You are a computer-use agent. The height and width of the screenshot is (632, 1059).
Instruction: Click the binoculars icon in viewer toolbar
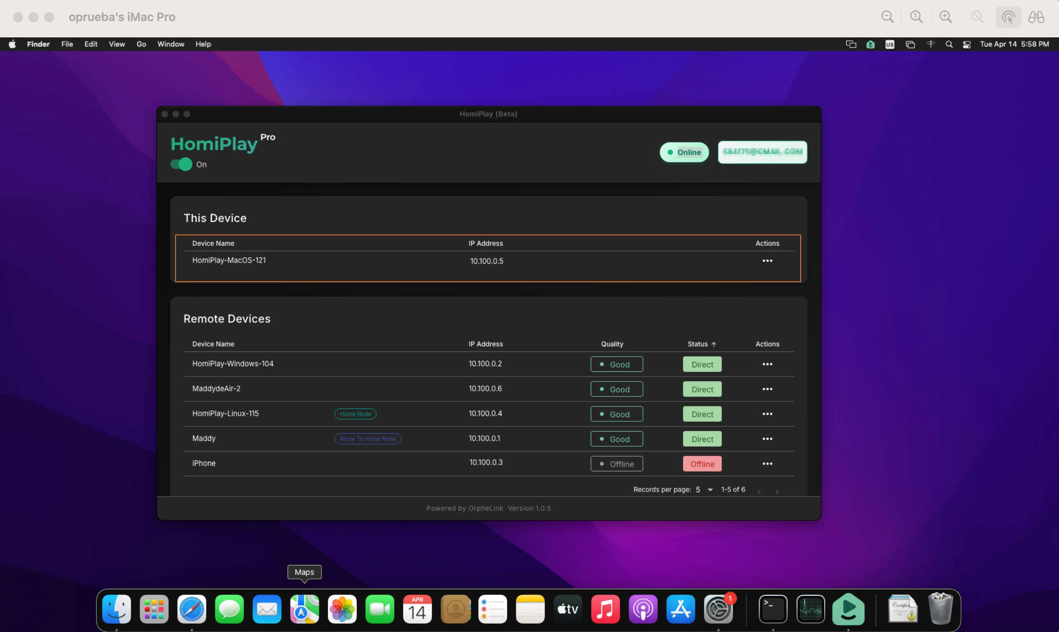[1036, 17]
